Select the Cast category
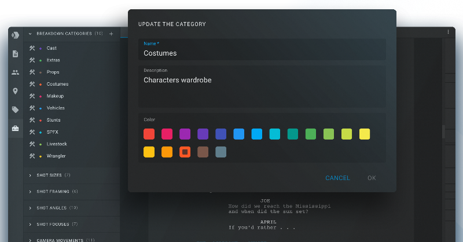Image resolution: width=463 pixels, height=242 pixels. 52,48
